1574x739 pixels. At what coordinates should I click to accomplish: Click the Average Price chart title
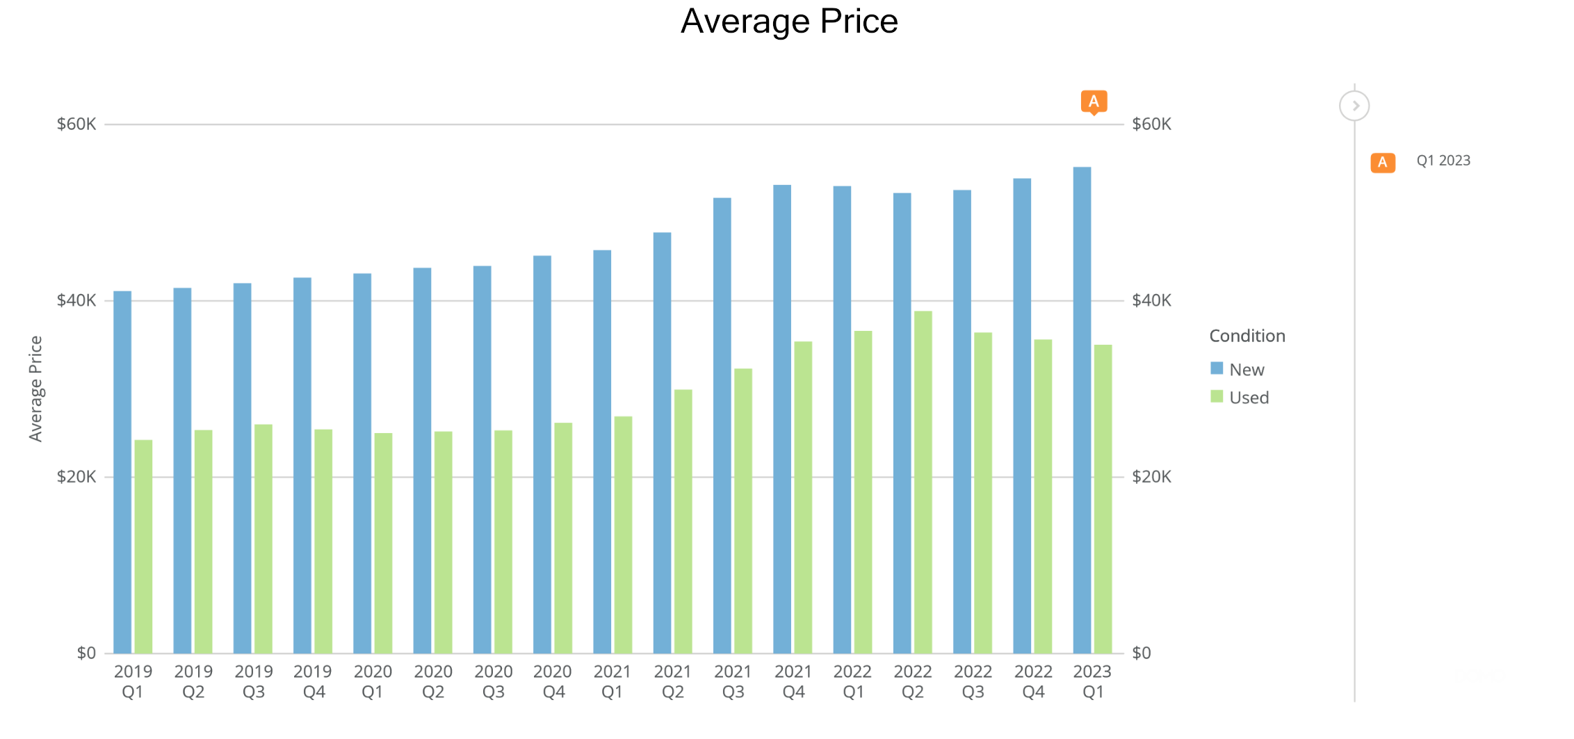789,22
